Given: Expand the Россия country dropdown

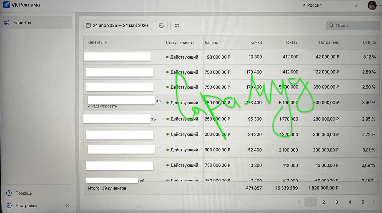Looking at the screenshot, I should point(330,5).
